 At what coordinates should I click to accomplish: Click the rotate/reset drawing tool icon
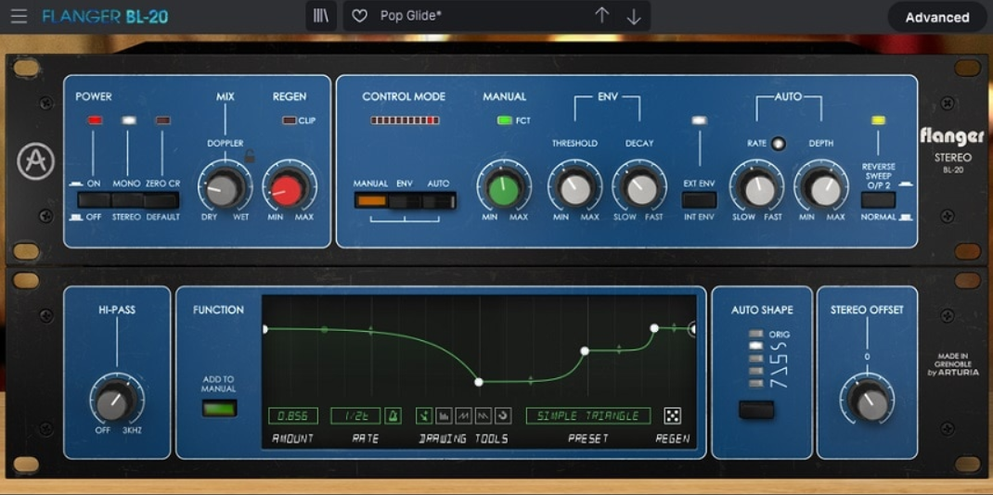click(503, 416)
